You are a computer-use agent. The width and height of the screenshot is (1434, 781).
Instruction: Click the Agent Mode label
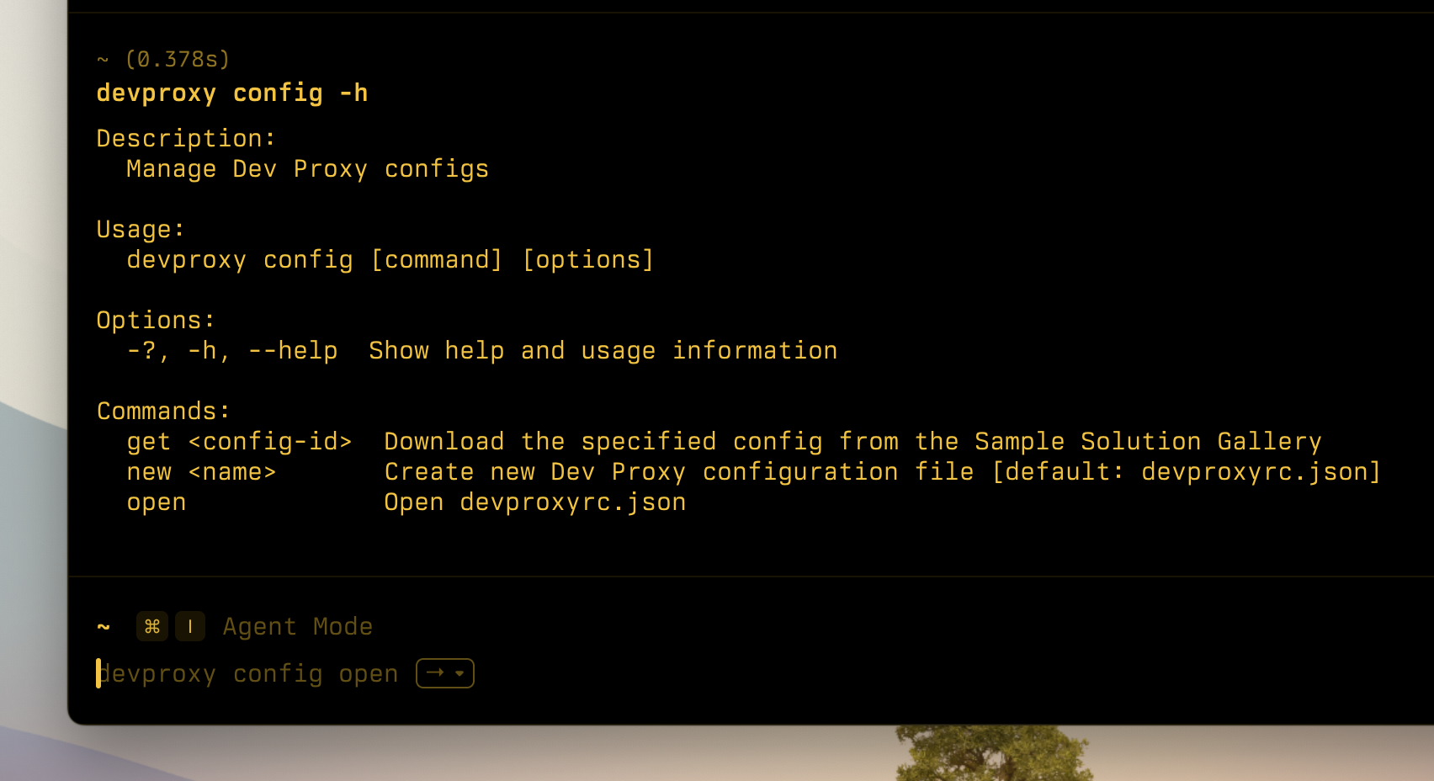[297, 626]
